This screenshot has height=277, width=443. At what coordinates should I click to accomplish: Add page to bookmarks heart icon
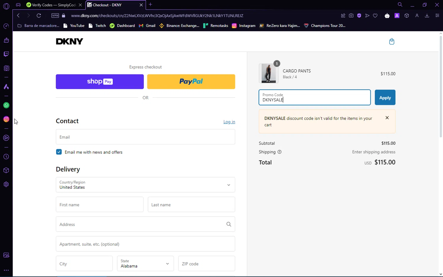pos(375,16)
